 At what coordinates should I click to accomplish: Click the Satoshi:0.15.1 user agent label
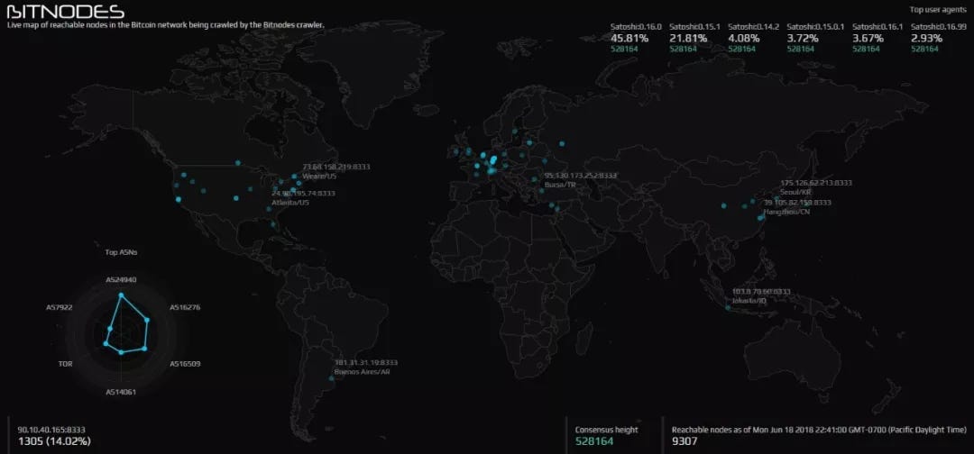694,27
